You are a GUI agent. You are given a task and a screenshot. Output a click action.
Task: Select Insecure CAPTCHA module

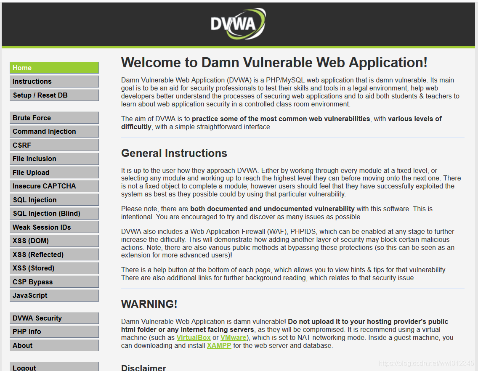tap(54, 186)
